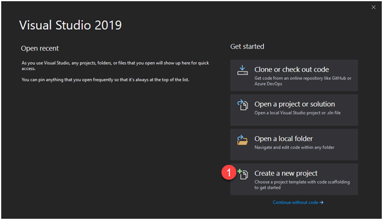The height and width of the screenshot is (220, 383).
Task: Click the arrow beside Continue without code
Action: tap(321, 202)
